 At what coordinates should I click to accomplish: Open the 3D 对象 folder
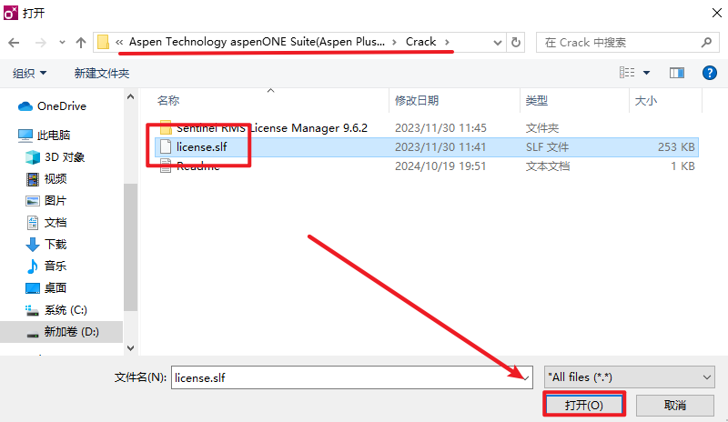click(65, 156)
